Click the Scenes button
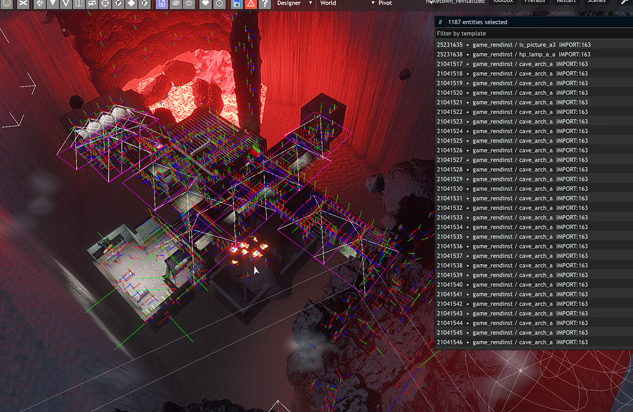Viewport: 633px width, 412px height. (x=596, y=1)
